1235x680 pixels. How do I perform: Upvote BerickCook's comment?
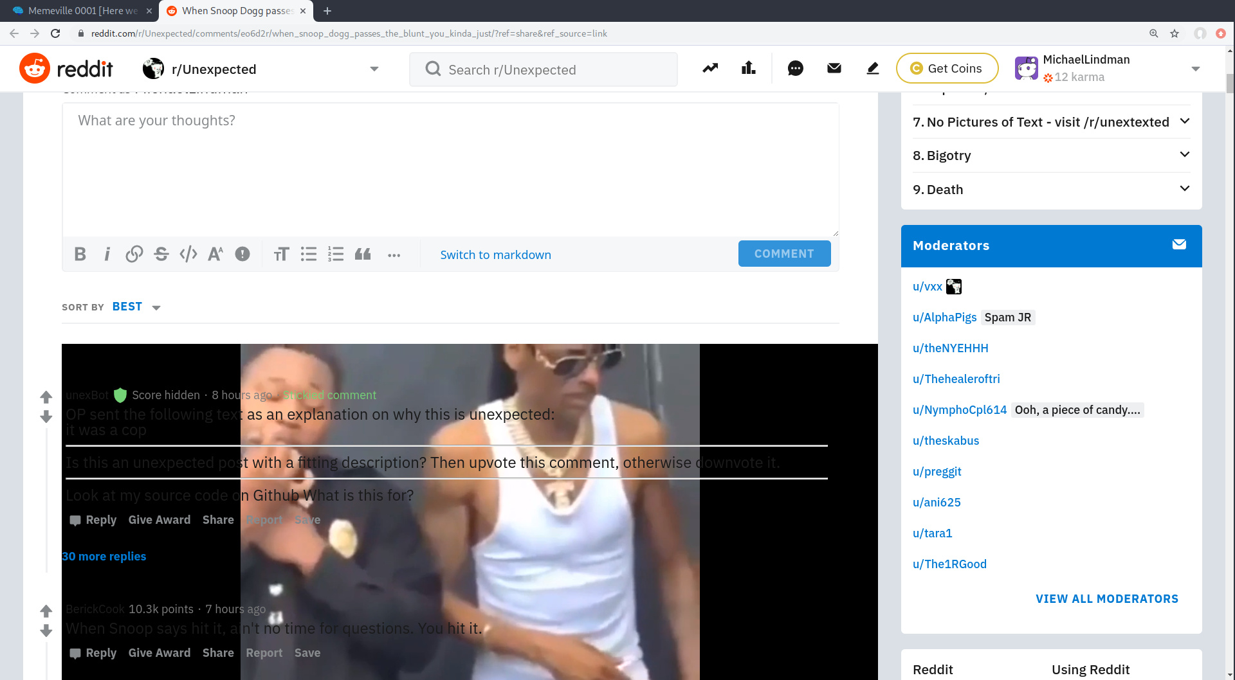46,611
